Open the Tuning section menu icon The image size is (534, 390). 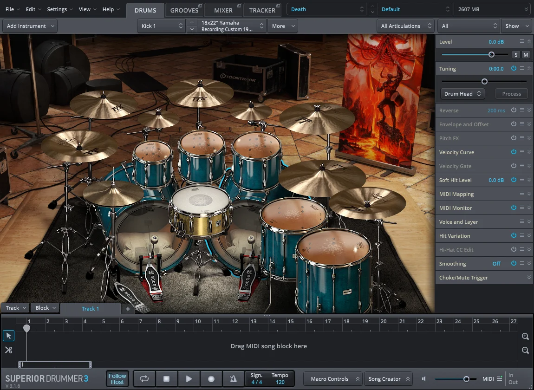tap(522, 68)
